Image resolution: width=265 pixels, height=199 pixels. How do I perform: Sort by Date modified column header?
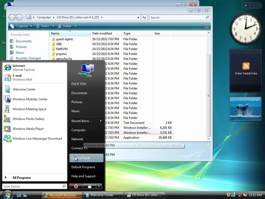[x=106, y=33]
